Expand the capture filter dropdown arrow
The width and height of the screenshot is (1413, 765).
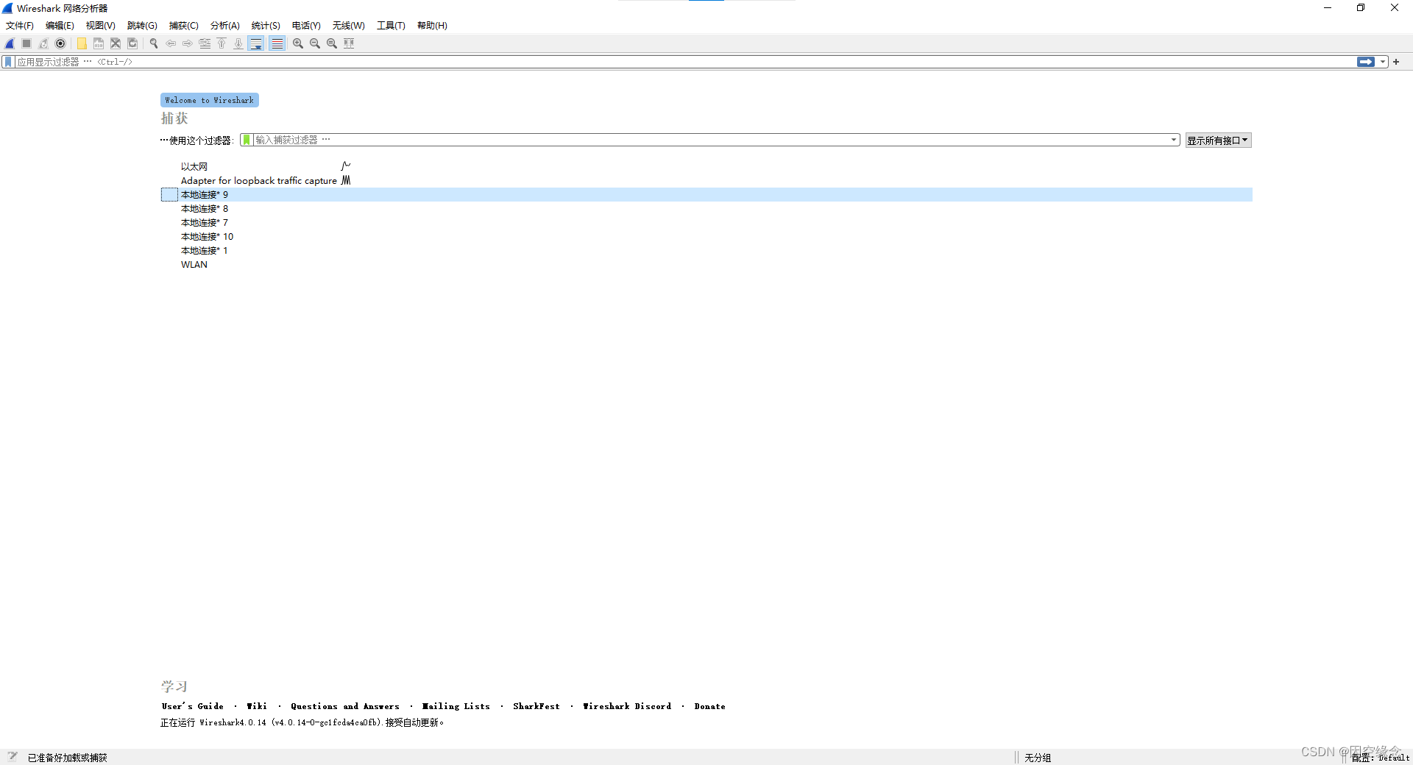1174,140
